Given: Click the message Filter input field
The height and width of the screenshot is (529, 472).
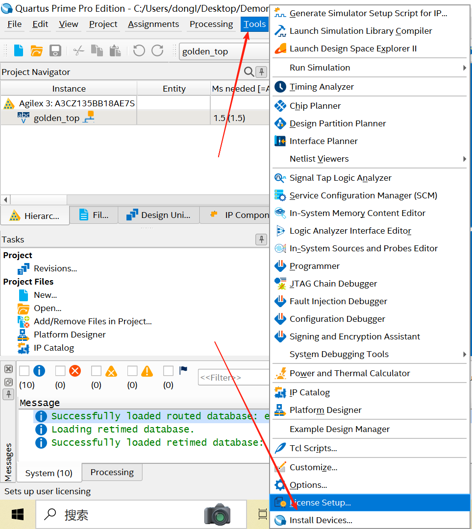Looking at the screenshot, I should pos(234,377).
